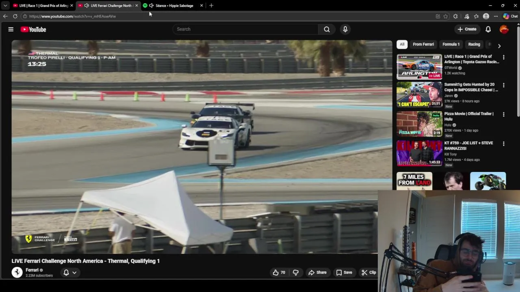The image size is (520, 292).
Task: Close the LIVE Race 1 tab
Action: (71, 6)
